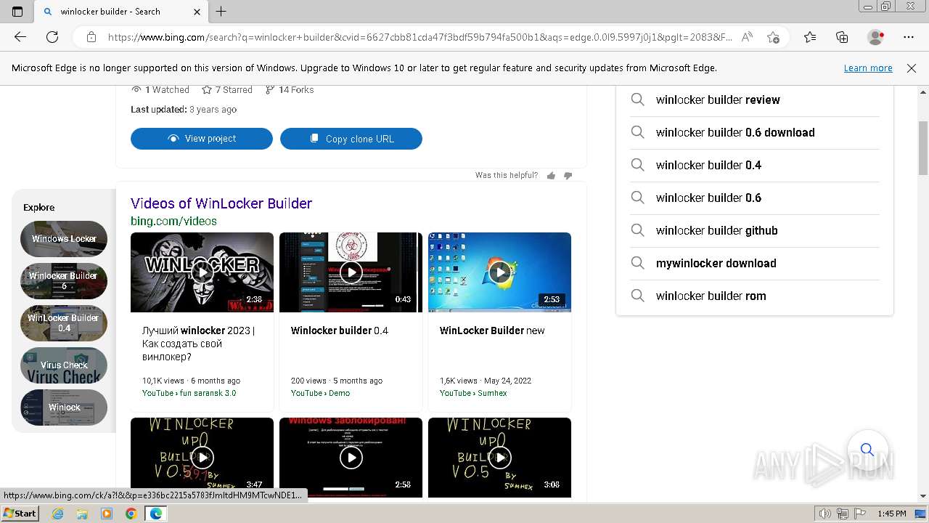Play the 2:58 Windows locked video
Image resolution: width=929 pixels, height=523 pixels.
coord(351,457)
